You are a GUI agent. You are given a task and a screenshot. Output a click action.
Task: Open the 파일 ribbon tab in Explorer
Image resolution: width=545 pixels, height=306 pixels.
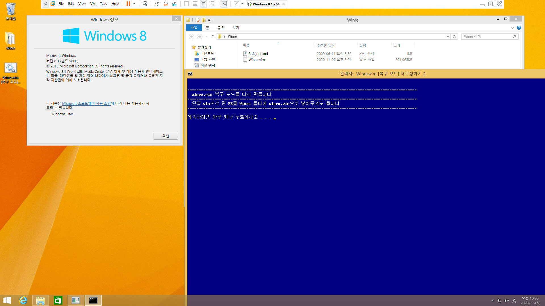pyautogui.click(x=194, y=27)
